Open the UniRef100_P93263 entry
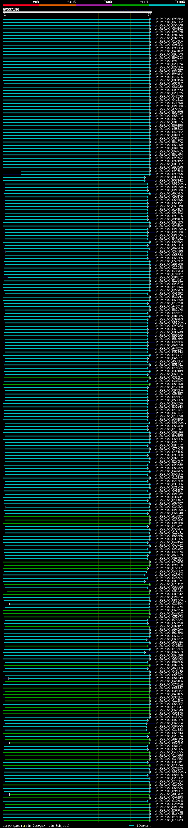The image size is (188, 828). (x=169, y=48)
